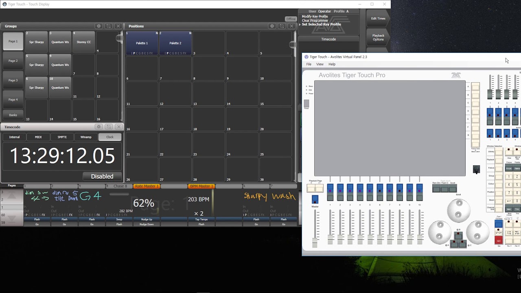Click Tap Tempo button
Image resolution: width=521 pixels, height=293 pixels.
coord(201,220)
